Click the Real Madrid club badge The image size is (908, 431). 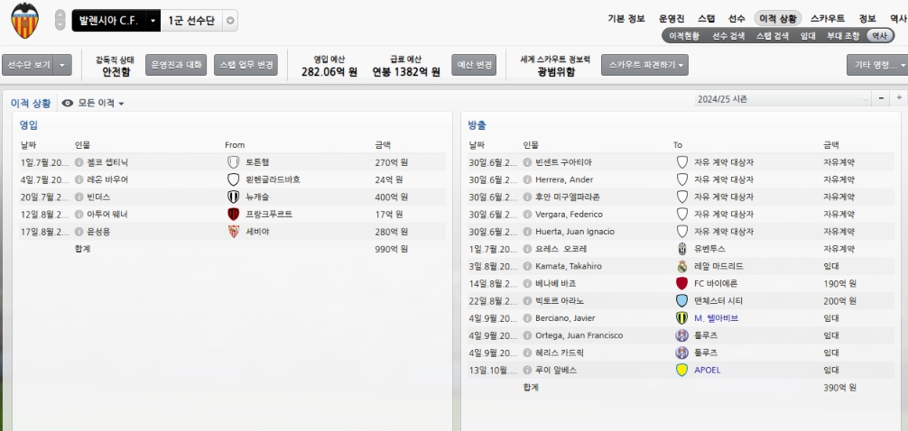682,266
